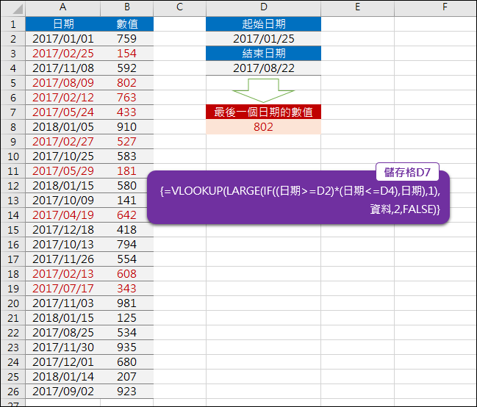Select value cell 527
The width and height of the screenshot is (477, 407).
pos(127,142)
